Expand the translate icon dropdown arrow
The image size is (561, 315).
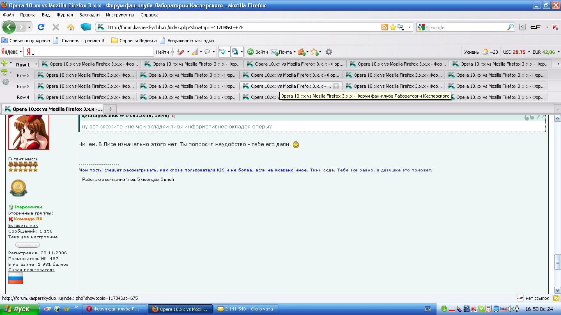click(241, 52)
